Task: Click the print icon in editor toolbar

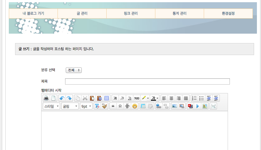Action: coord(46,98)
